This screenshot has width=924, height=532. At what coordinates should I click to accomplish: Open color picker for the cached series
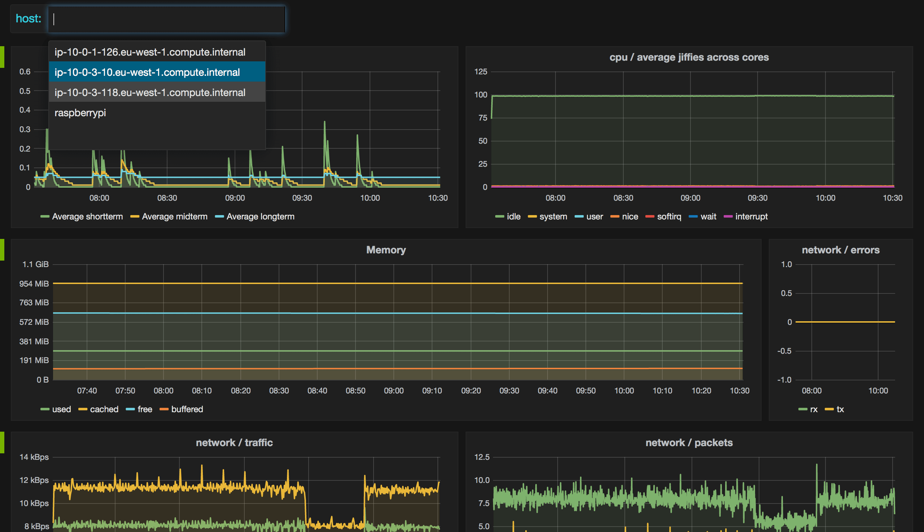coord(83,409)
